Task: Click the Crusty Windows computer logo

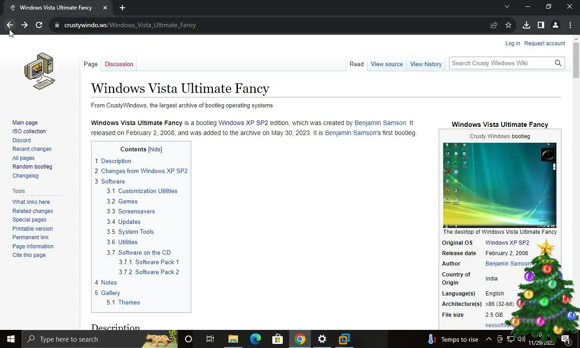Action: [x=40, y=71]
